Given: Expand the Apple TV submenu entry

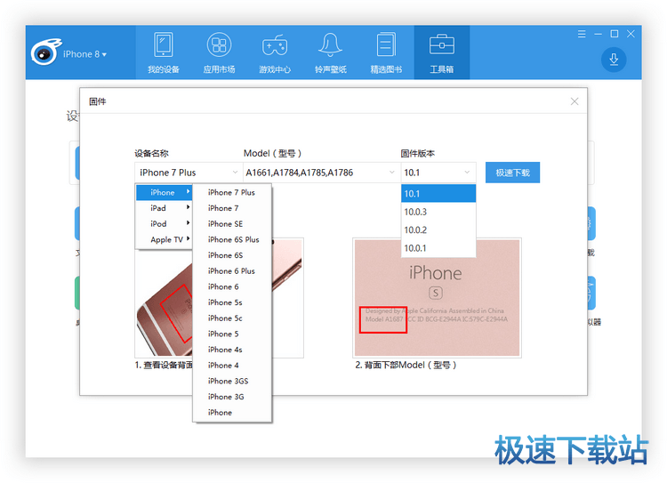Looking at the screenshot, I should (x=164, y=239).
